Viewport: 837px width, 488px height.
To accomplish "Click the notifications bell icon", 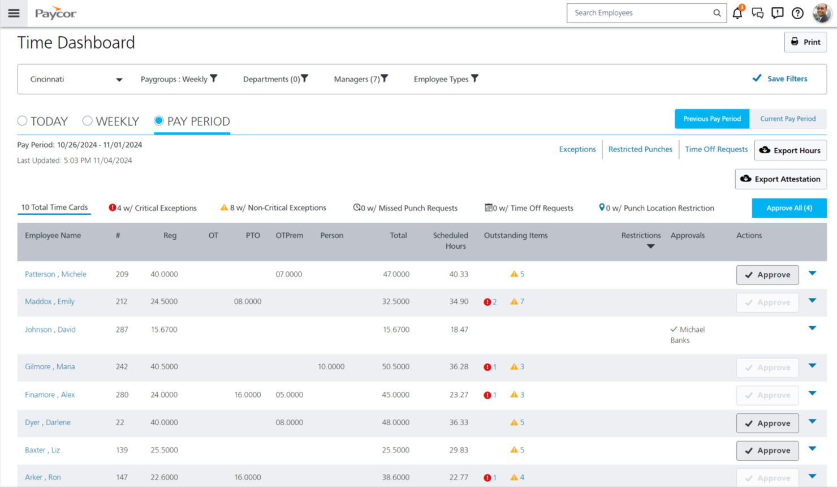I will [x=737, y=13].
